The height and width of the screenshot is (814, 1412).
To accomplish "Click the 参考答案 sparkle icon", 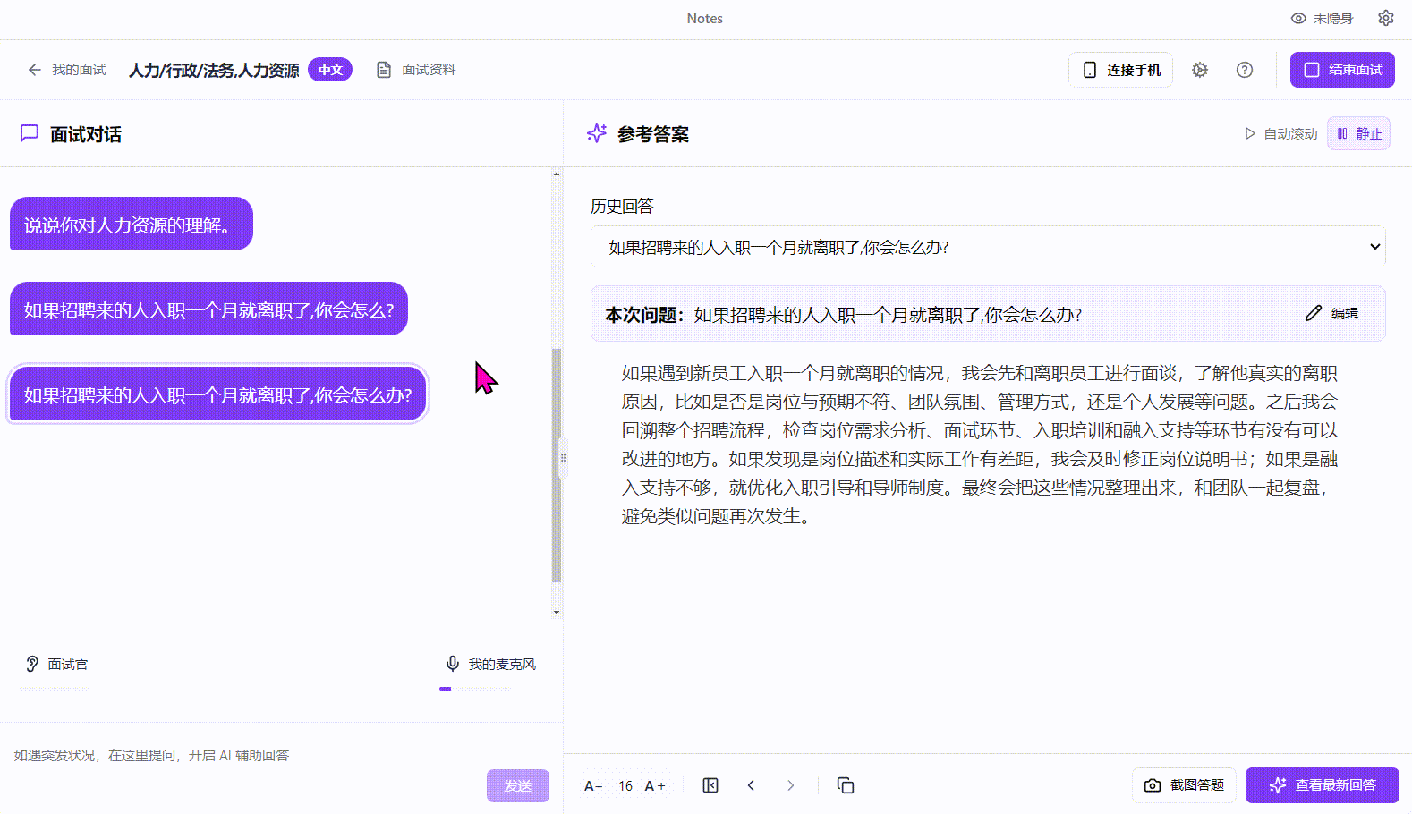I will pyautogui.click(x=597, y=133).
